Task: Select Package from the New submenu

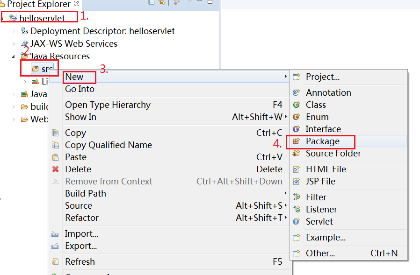Action: (x=322, y=141)
